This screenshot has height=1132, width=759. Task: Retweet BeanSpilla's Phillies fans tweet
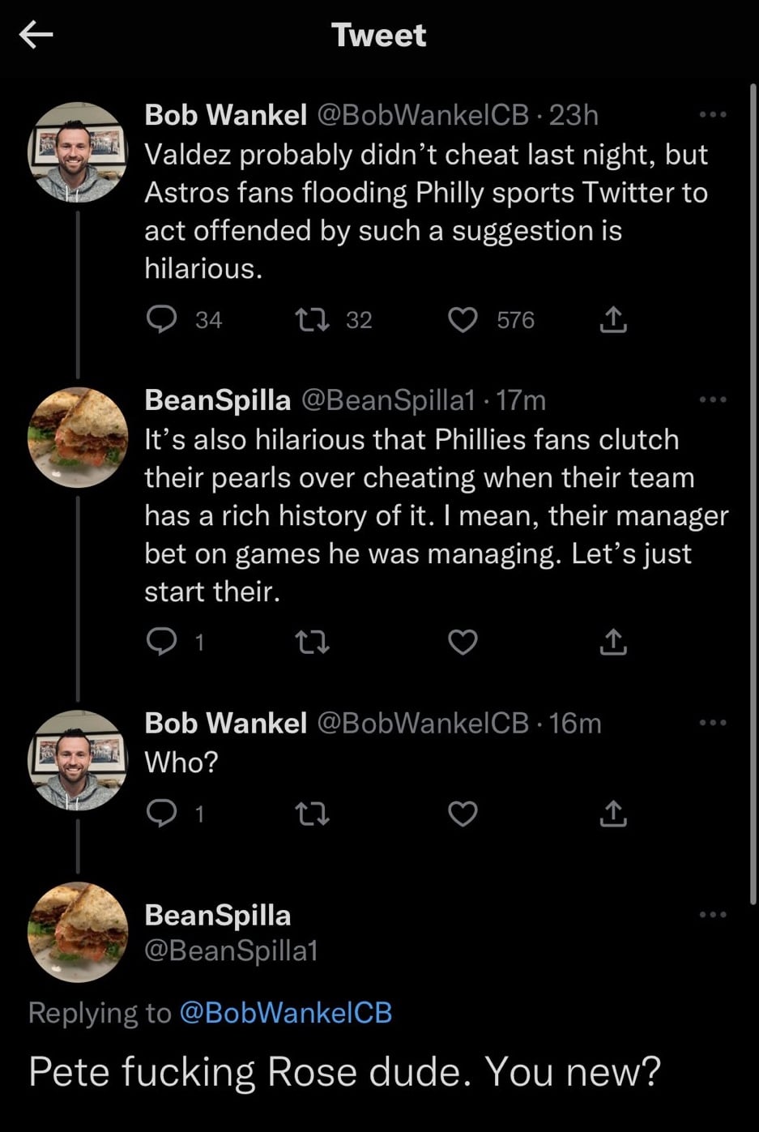click(x=313, y=643)
